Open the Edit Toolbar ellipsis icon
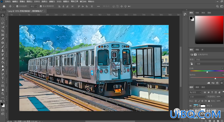This screenshot has height=122, width=224. coord(3,98)
